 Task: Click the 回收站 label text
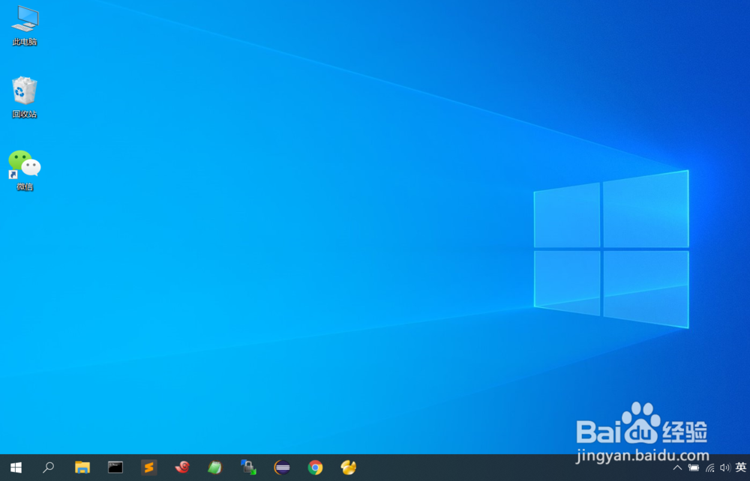coord(25,114)
